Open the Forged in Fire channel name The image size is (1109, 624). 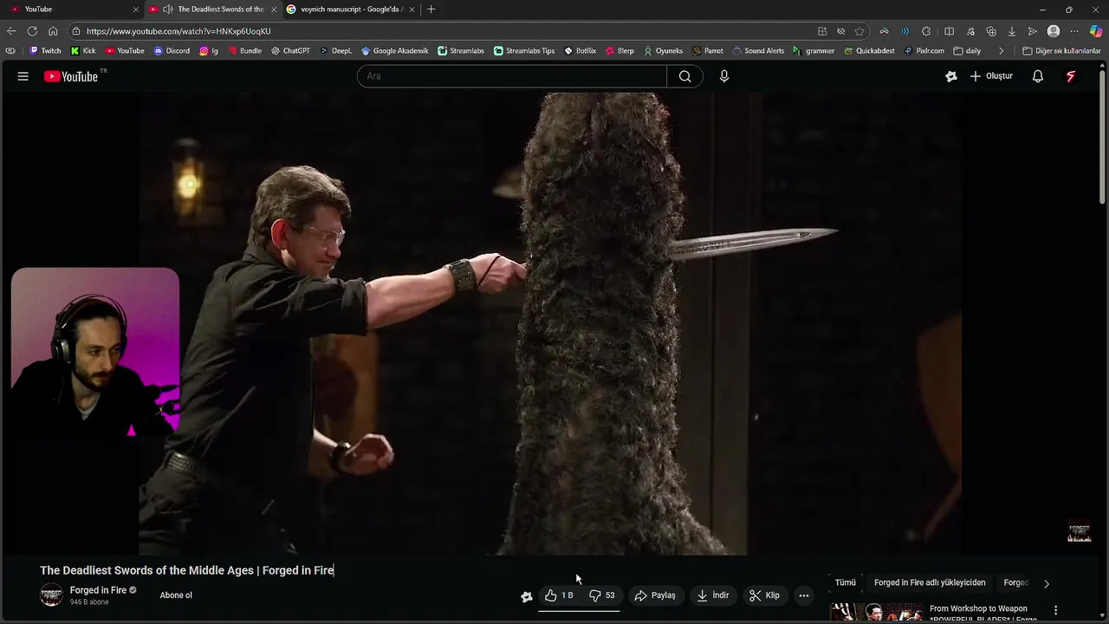pos(98,590)
